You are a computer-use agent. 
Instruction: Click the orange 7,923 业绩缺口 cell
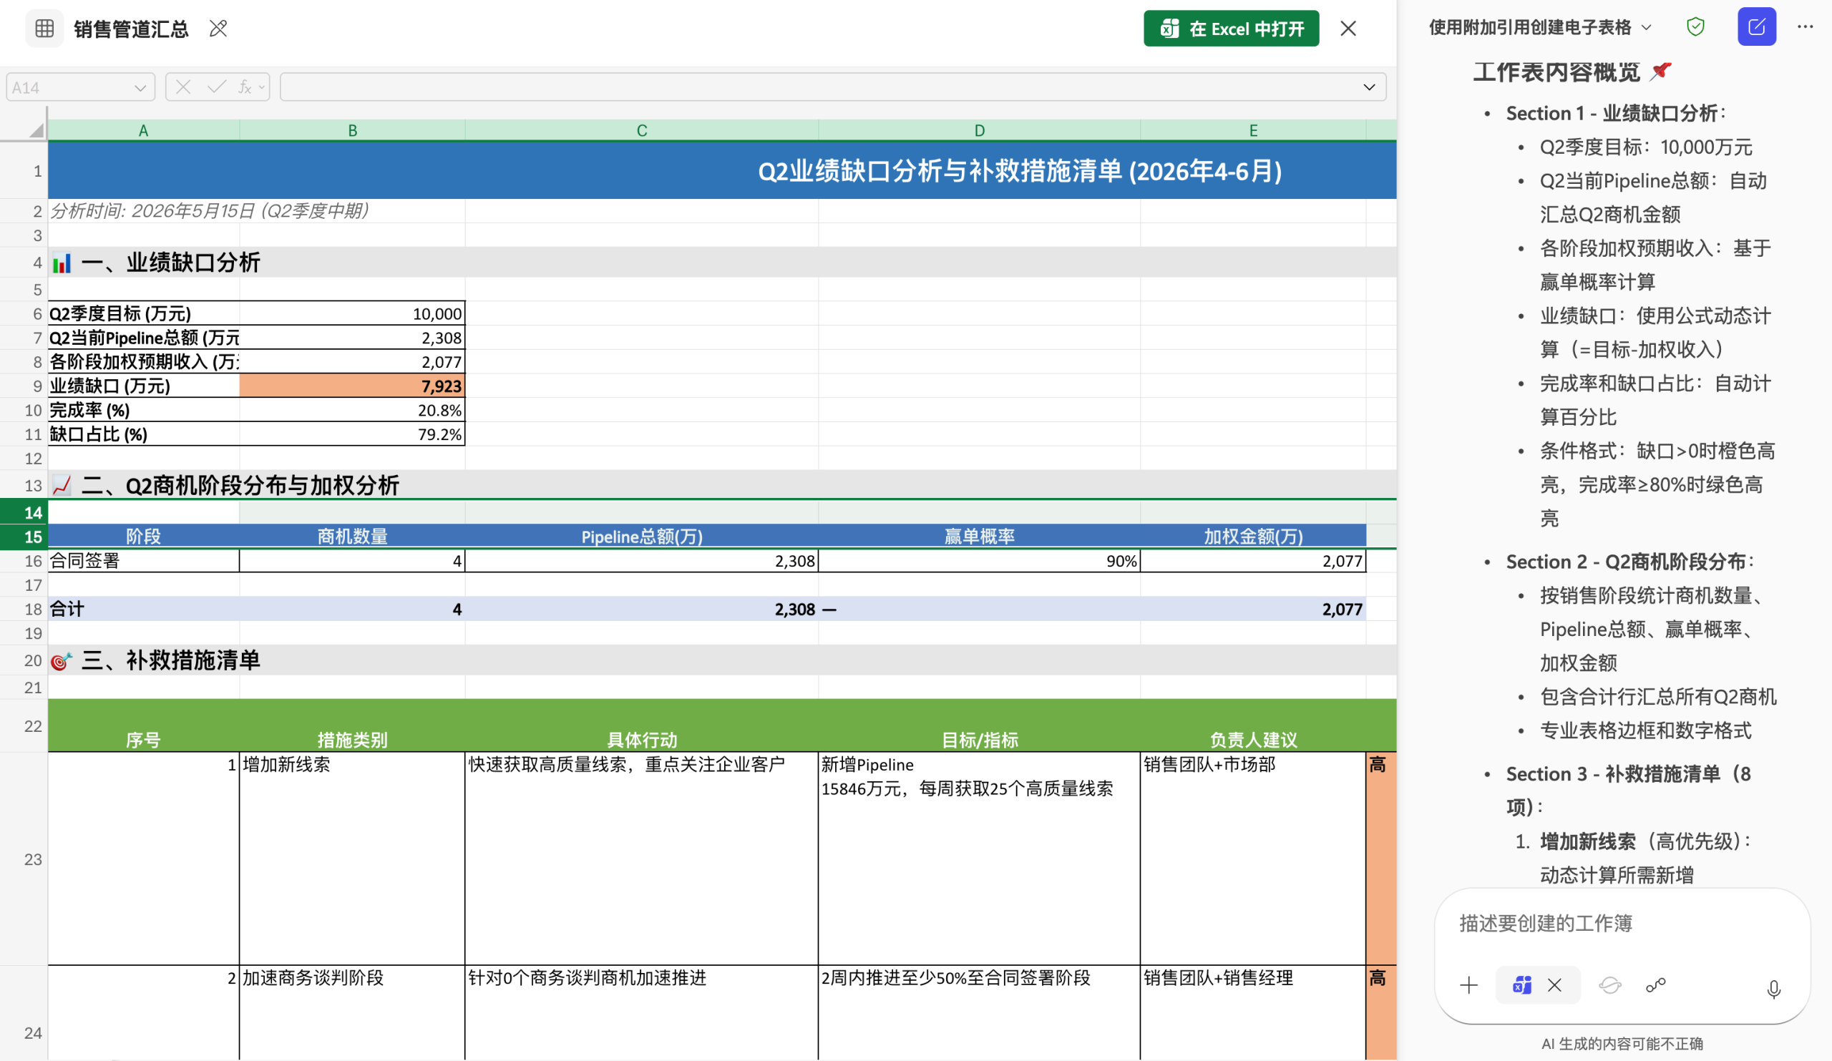coord(352,386)
